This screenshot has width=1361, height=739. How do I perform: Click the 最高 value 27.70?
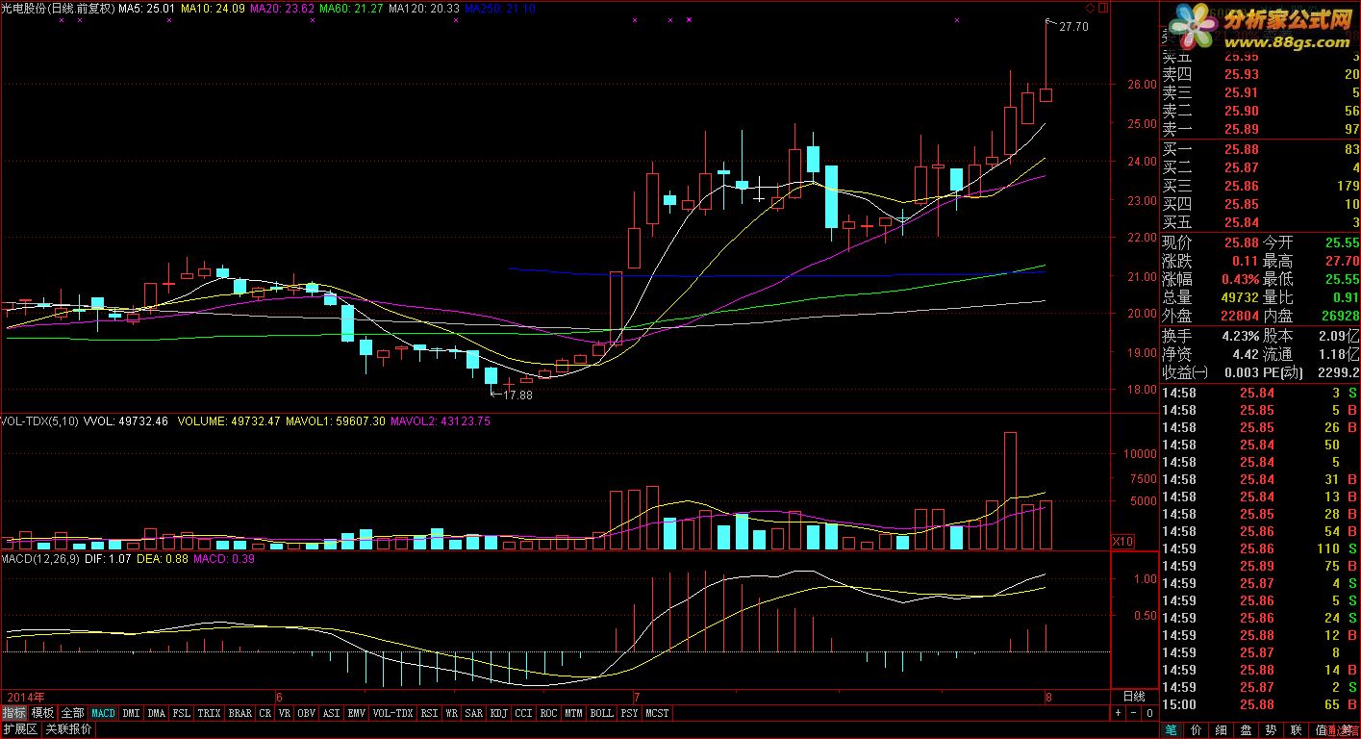(1341, 261)
